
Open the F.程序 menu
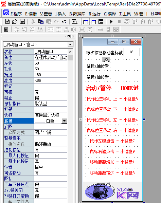pyautogui.click(x=16, y=14)
